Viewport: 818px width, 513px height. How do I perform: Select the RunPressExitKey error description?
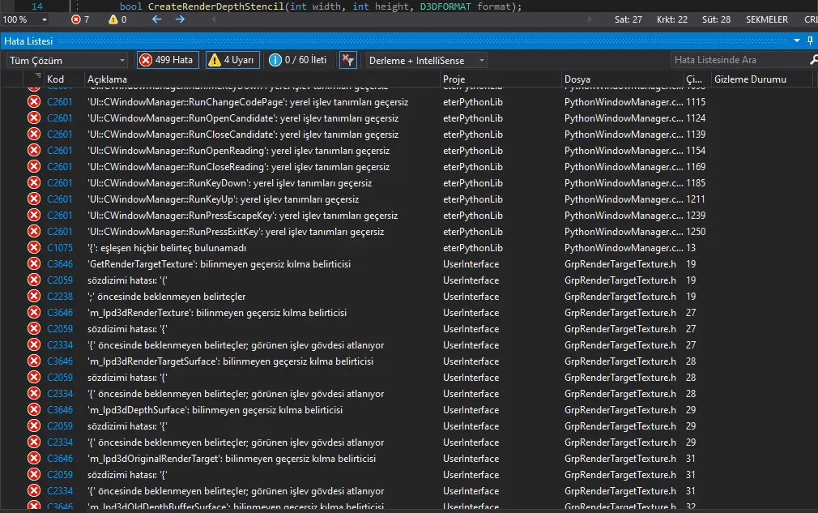[236, 232]
